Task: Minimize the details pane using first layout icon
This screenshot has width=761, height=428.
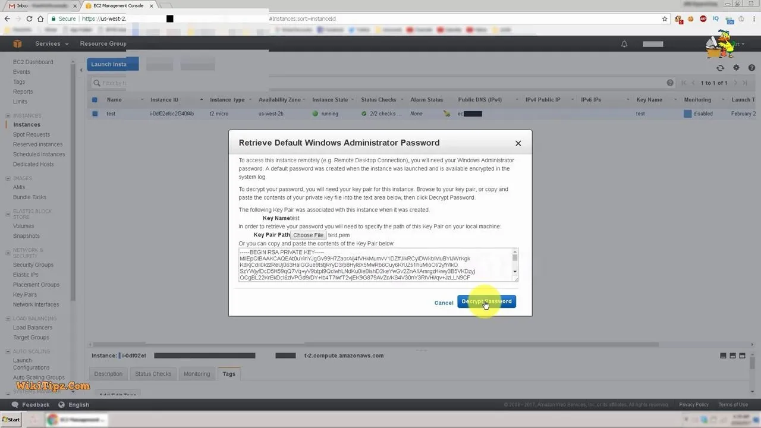Action: (x=723, y=355)
